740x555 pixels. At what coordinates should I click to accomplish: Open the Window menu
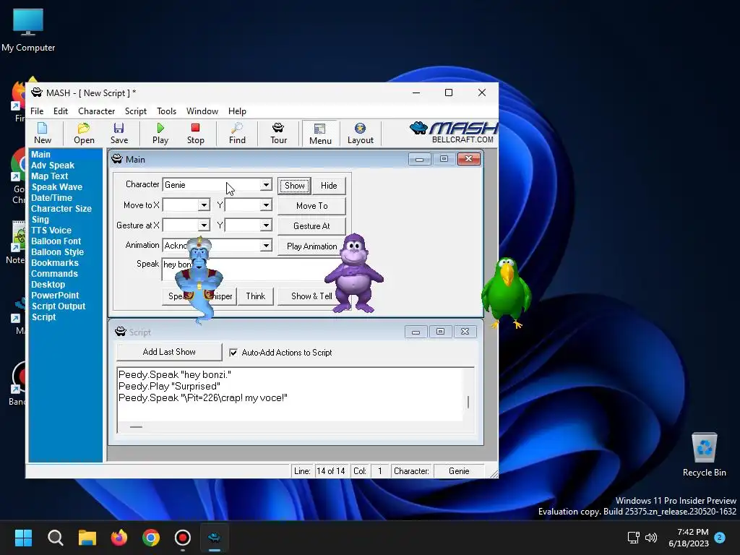click(202, 111)
